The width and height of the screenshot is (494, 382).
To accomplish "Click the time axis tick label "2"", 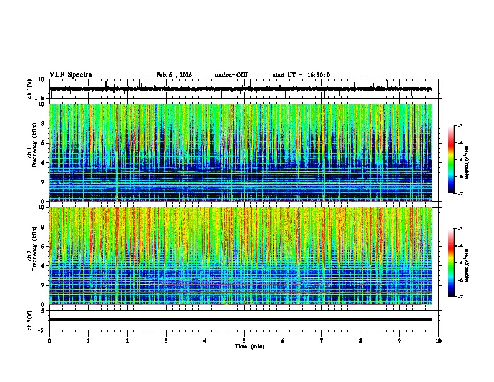I will (x=127, y=341).
